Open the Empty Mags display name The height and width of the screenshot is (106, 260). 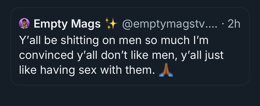(x=67, y=24)
